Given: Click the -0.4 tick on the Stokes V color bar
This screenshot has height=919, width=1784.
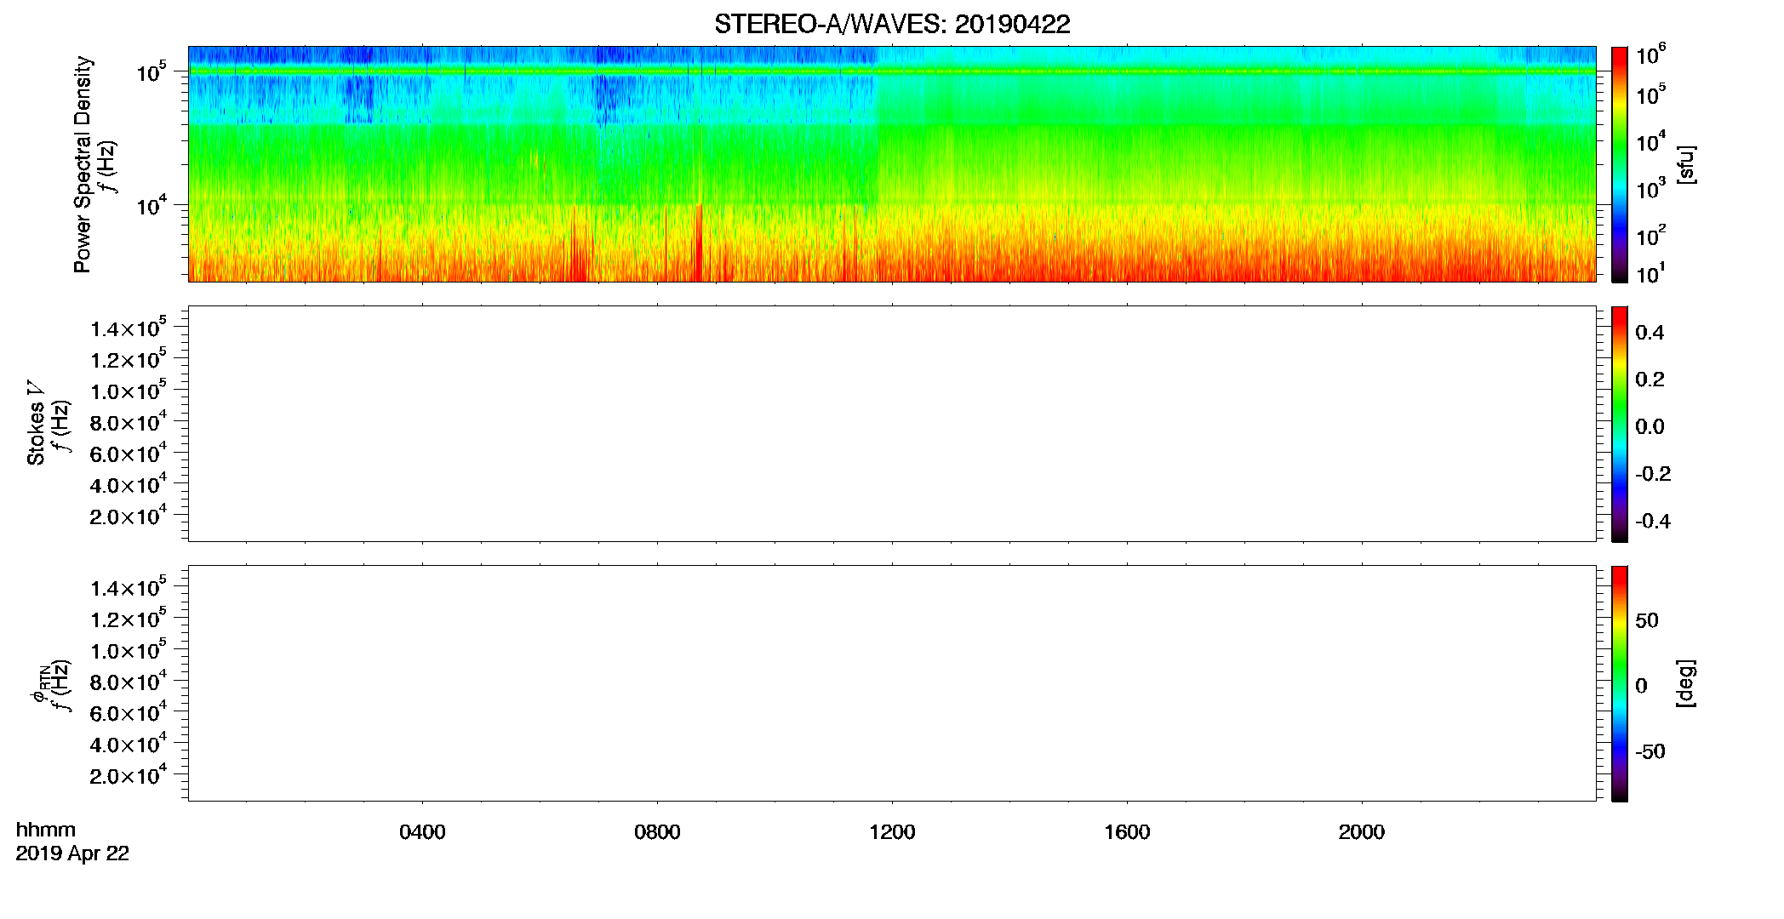Looking at the screenshot, I should (1653, 521).
